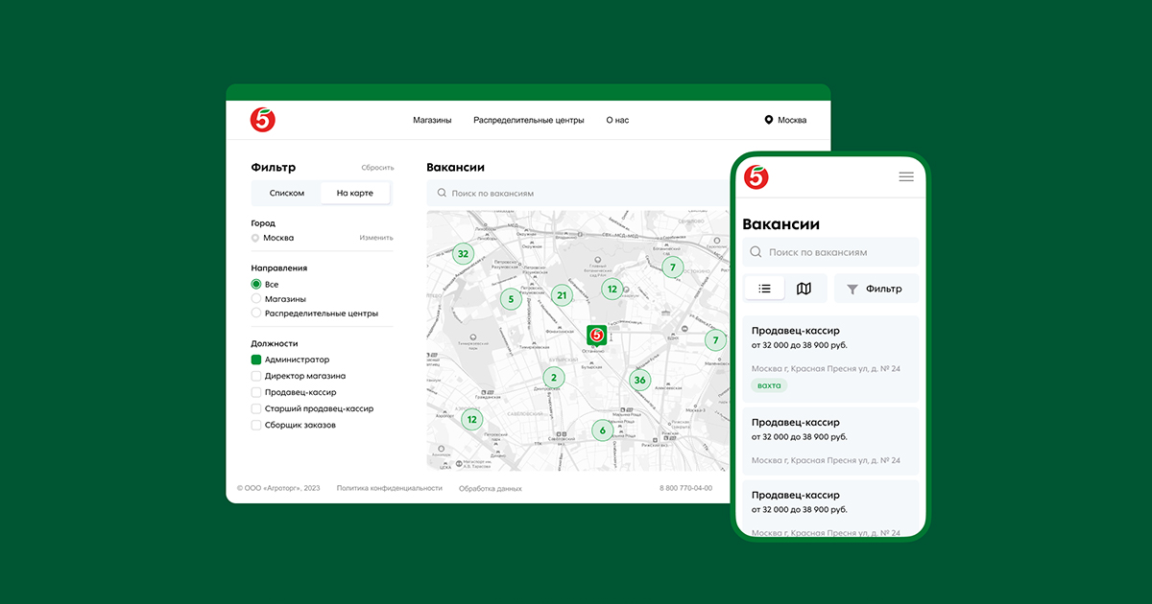Open Распределительные центры in top navigation

(528, 121)
